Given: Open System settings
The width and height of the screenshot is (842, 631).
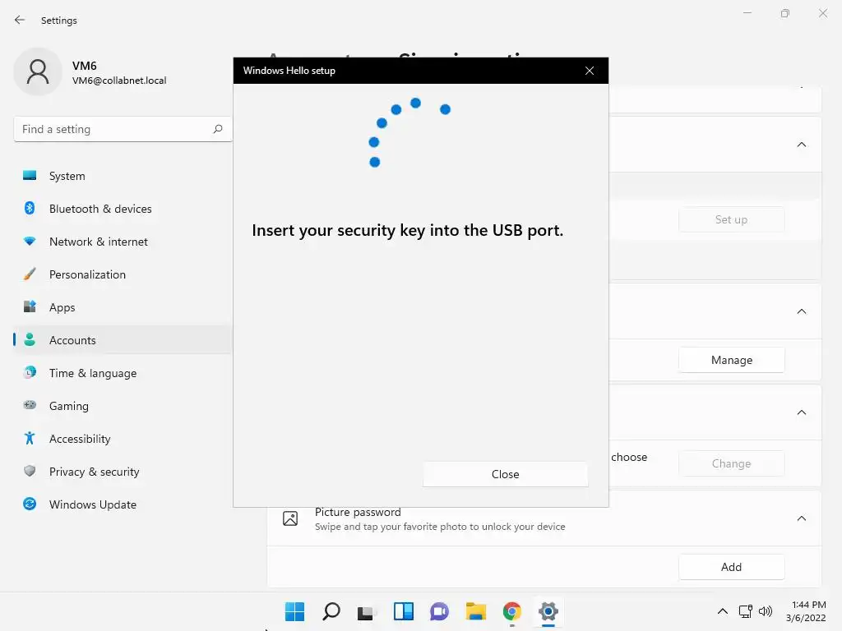Looking at the screenshot, I should click(x=123, y=176).
